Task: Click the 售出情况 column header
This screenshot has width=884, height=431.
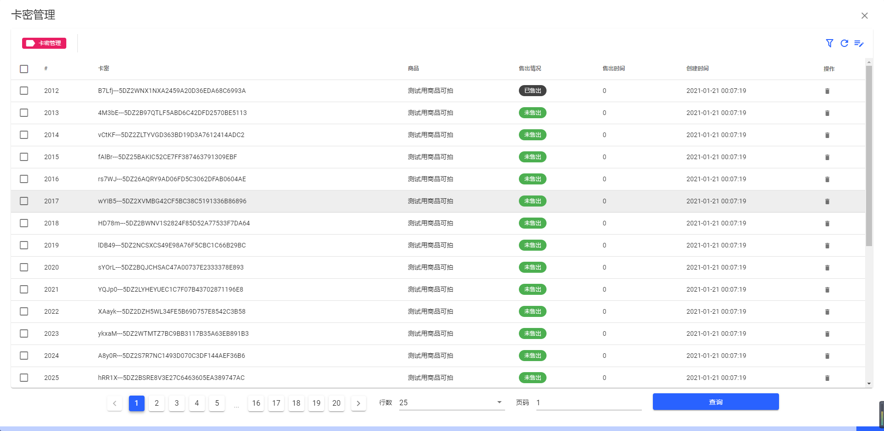Action: (530, 69)
